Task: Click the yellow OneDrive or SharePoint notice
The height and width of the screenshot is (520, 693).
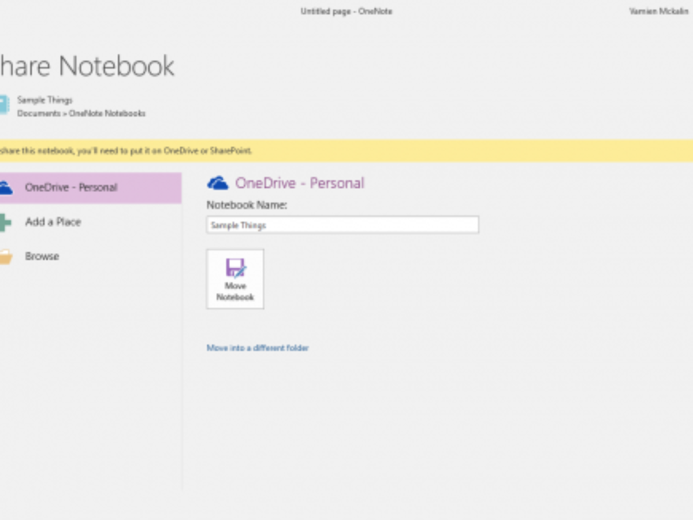Action: (346, 151)
